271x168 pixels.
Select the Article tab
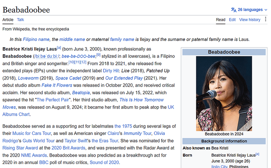(x=8, y=20)
